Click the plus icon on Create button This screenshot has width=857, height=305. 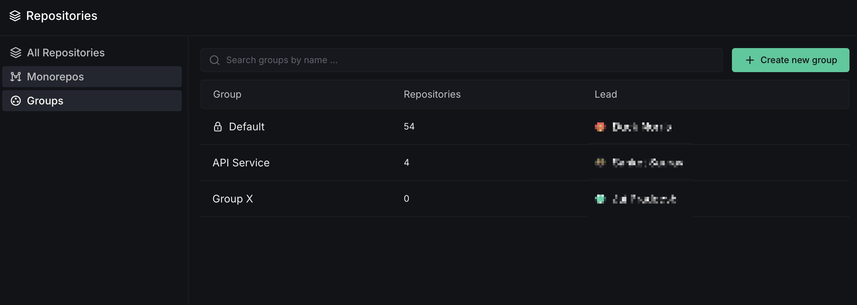(x=750, y=60)
